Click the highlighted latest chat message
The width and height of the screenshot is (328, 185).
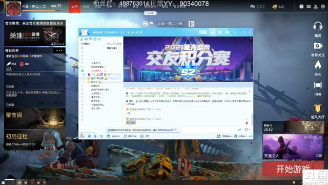pyautogui.click(x=131, y=122)
